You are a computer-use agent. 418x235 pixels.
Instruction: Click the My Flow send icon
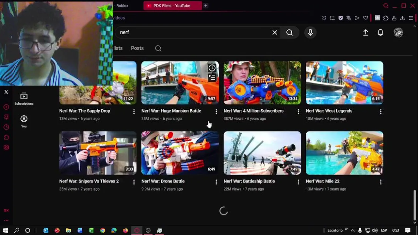click(357, 18)
